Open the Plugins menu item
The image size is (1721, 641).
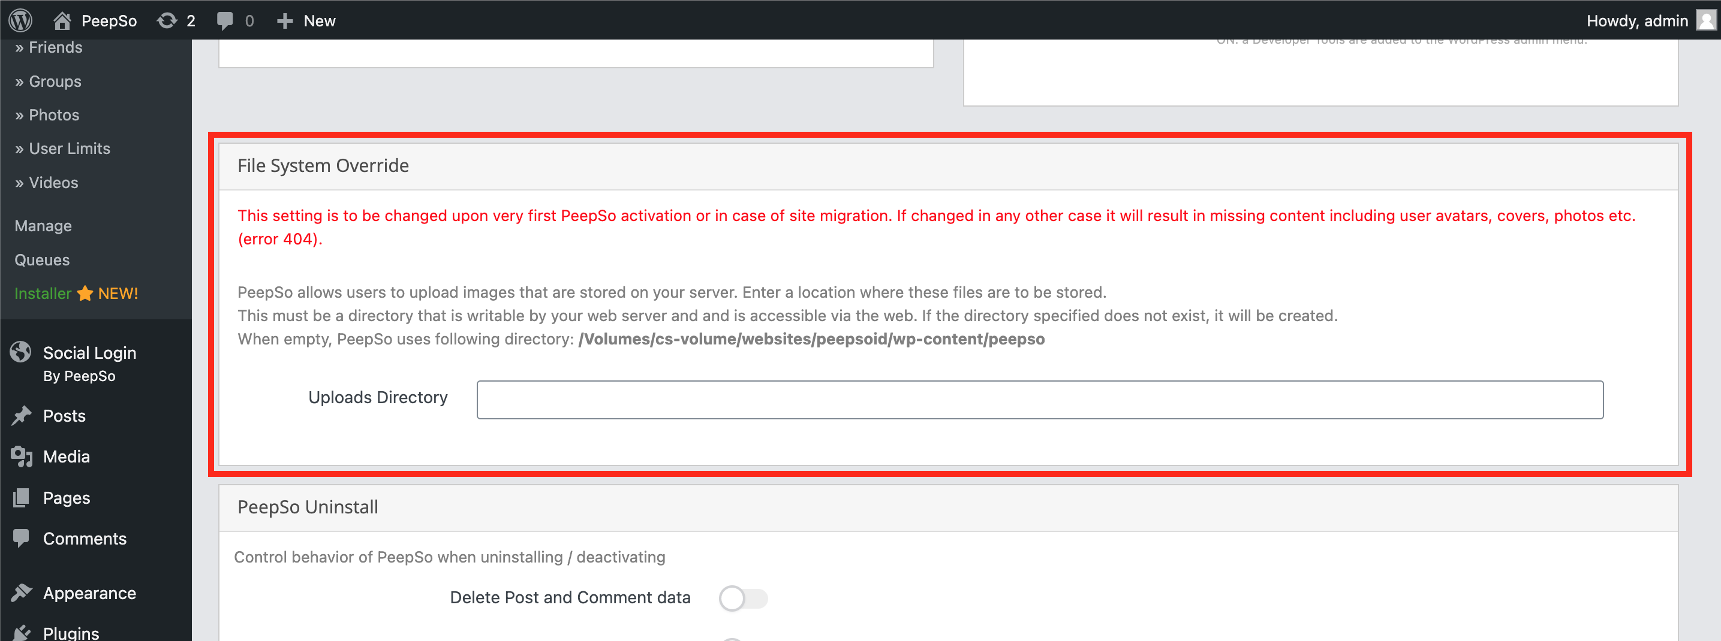(71, 631)
